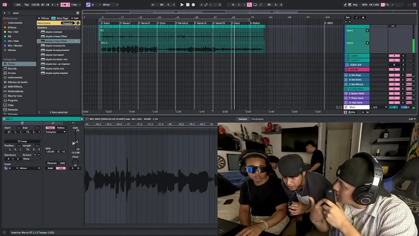The image size is (419, 236).
Task: Click the browser Edit button
Action: pos(75,18)
